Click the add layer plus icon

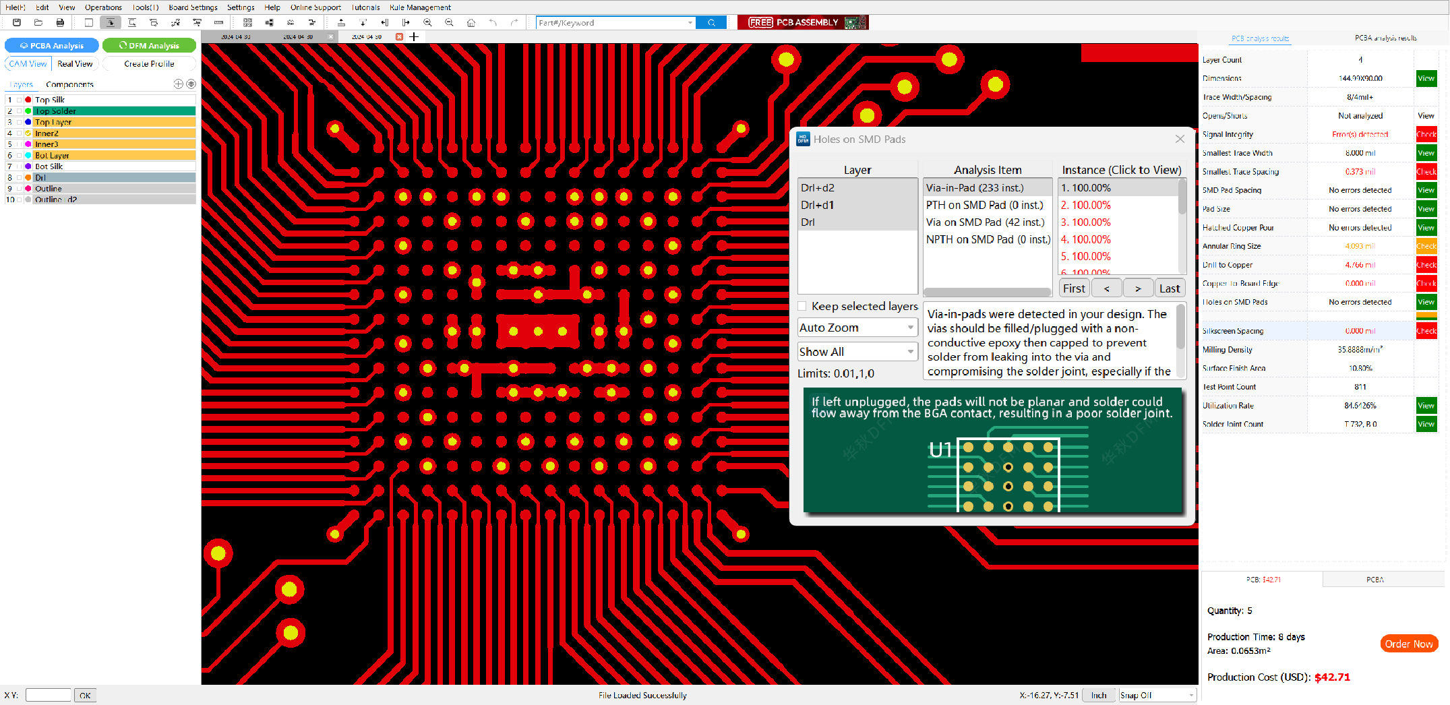179,84
